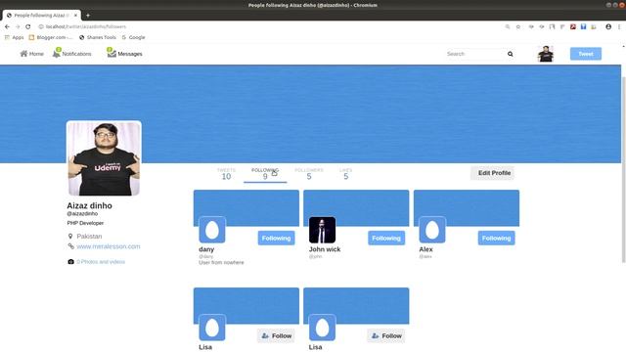Screen dimensions: 626x352
Task: Toggle the Following button on dany's card
Action: pos(276,238)
